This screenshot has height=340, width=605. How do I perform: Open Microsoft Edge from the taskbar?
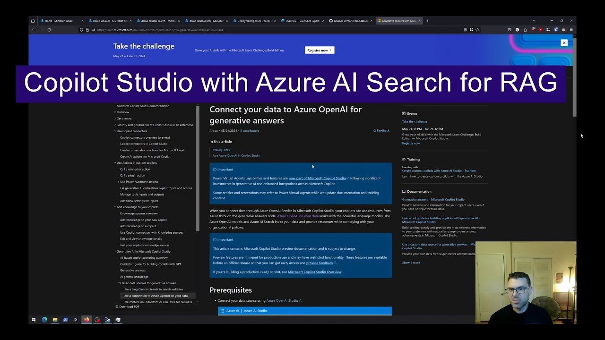point(44,320)
